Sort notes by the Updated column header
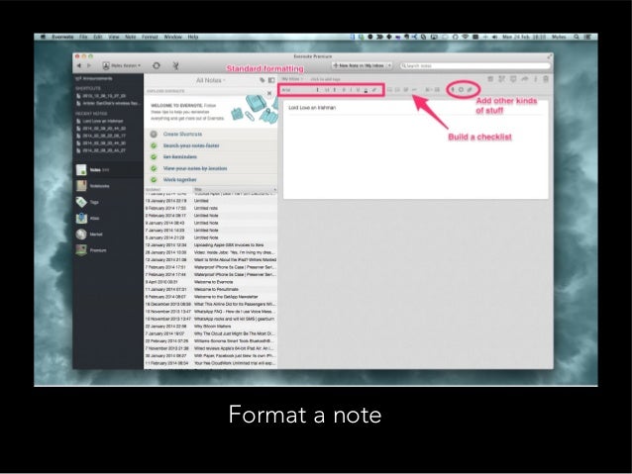Screen dimensions: 632x474 click(168, 189)
